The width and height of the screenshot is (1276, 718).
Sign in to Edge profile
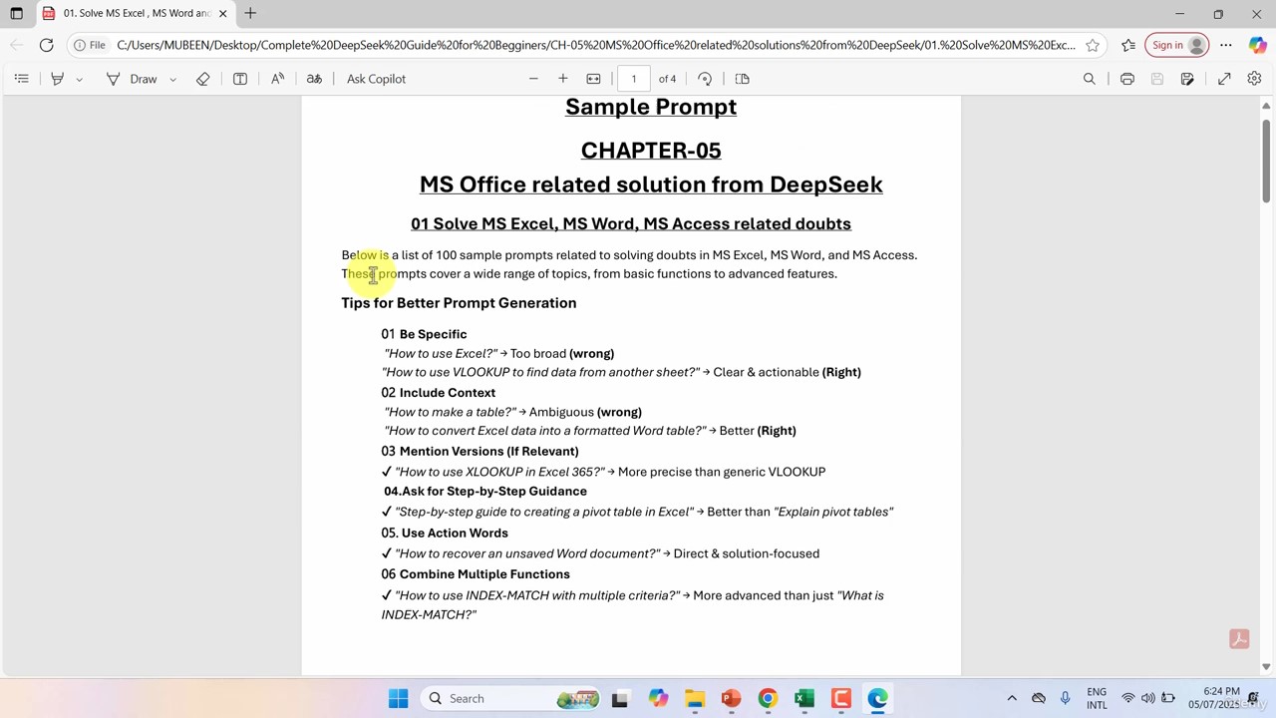[1176, 45]
